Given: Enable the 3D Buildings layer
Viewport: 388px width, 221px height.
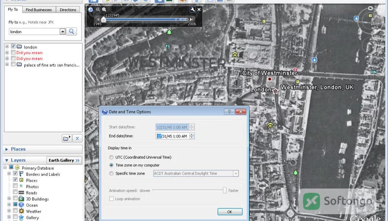Looking at the screenshot, I should pos(15,198).
